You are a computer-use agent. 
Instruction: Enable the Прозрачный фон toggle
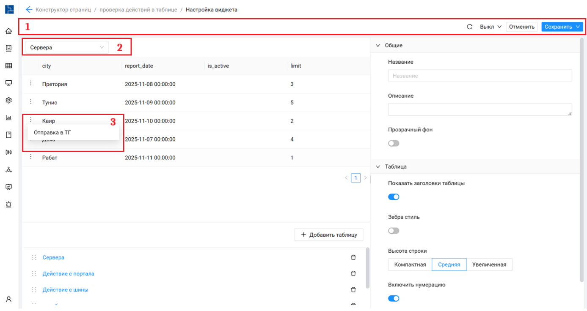tap(394, 143)
